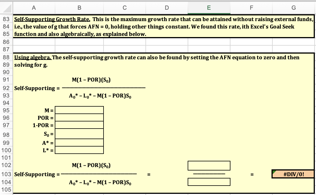Click the 'A* =' label
This screenshot has width=316, height=195.
point(48,143)
